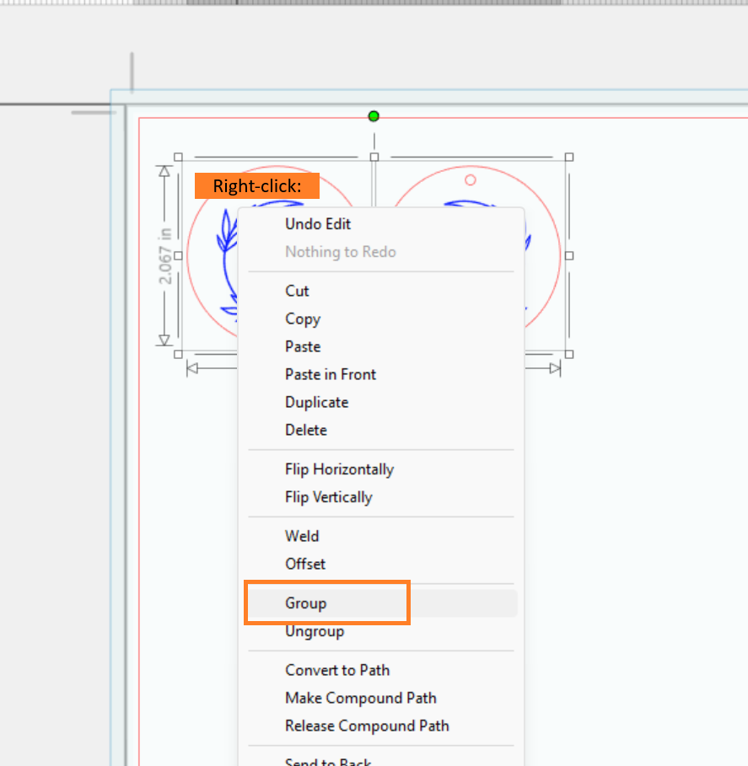
Task: Click the top-right selection resize handle
Action: (569, 157)
